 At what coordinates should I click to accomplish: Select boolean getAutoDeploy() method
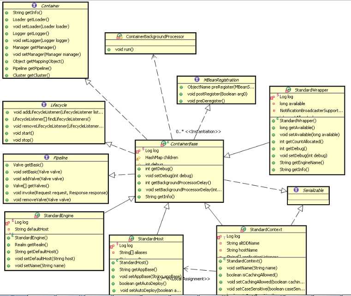[143, 283]
